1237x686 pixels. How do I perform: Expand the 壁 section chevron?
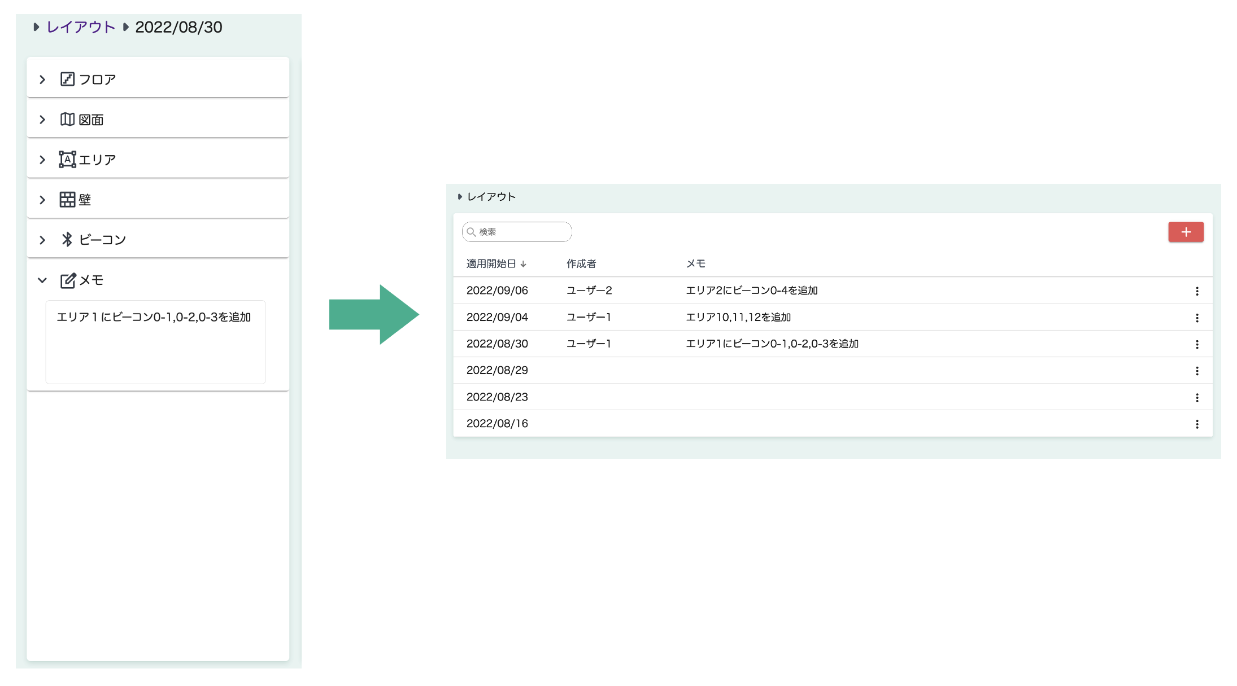42,200
